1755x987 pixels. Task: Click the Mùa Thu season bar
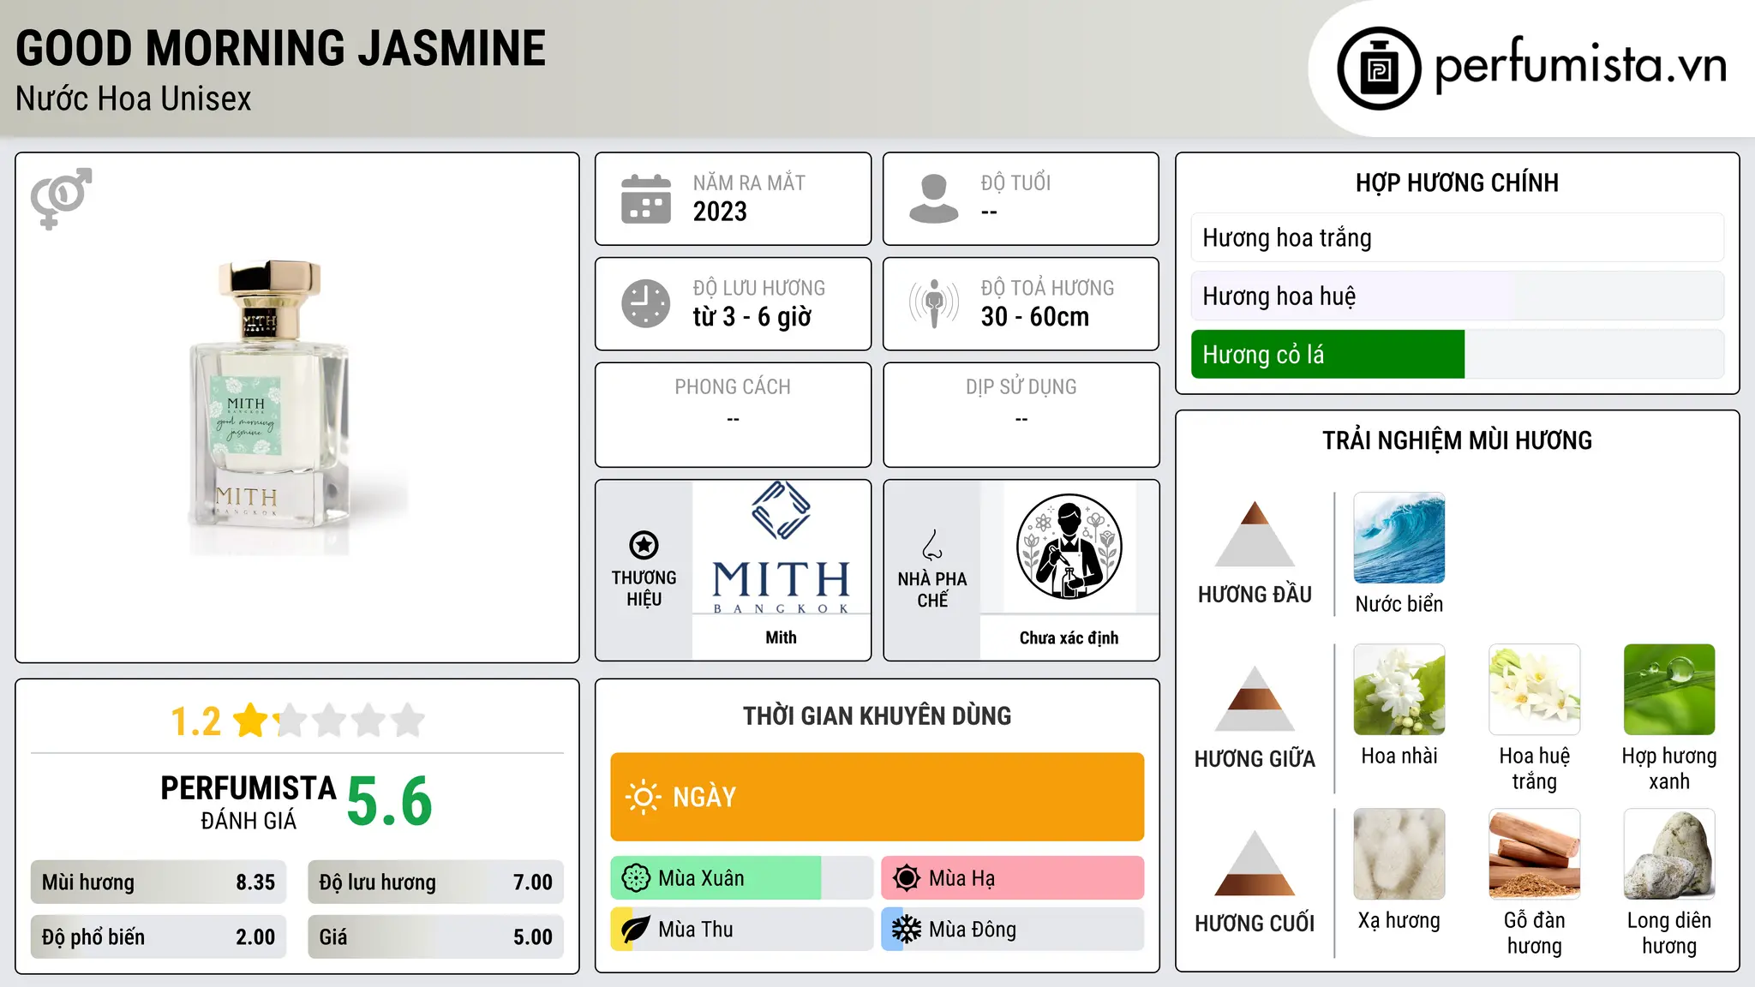tap(741, 930)
